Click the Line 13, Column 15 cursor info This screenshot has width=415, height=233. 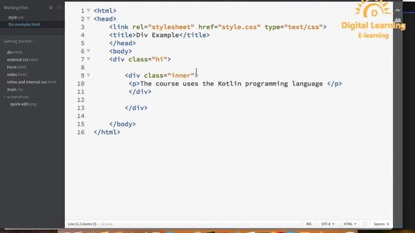coord(82,224)
